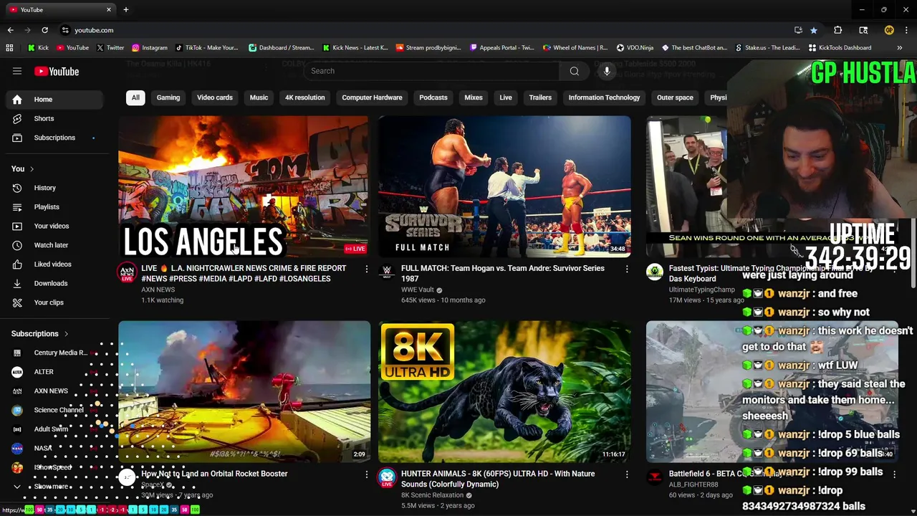The width and height of the screenshot is (917, 516).
Task: Open Playlists in the sidebar
Action: (x=56, y=207)
